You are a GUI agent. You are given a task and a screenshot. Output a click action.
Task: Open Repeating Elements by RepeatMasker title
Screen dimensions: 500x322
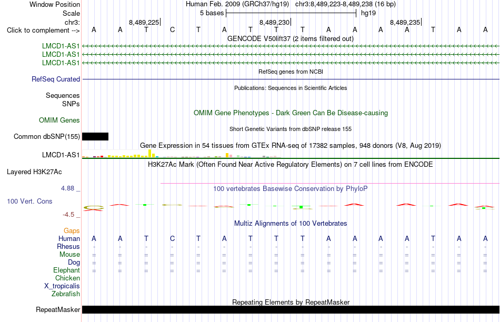pyautogui.click(x=291, y=302)
